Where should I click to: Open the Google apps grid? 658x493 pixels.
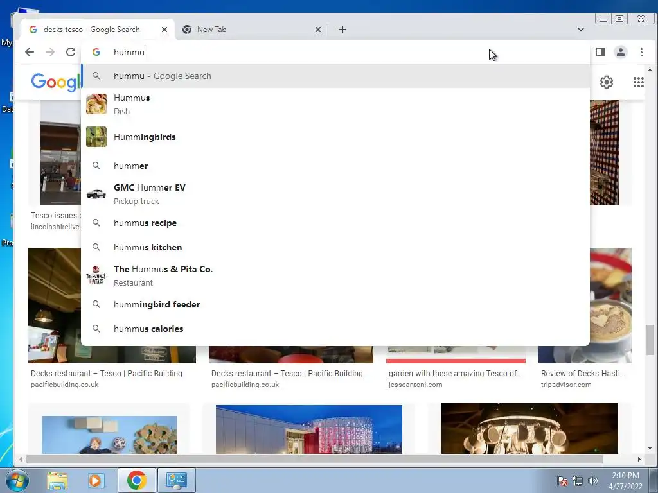pos(638,82)
